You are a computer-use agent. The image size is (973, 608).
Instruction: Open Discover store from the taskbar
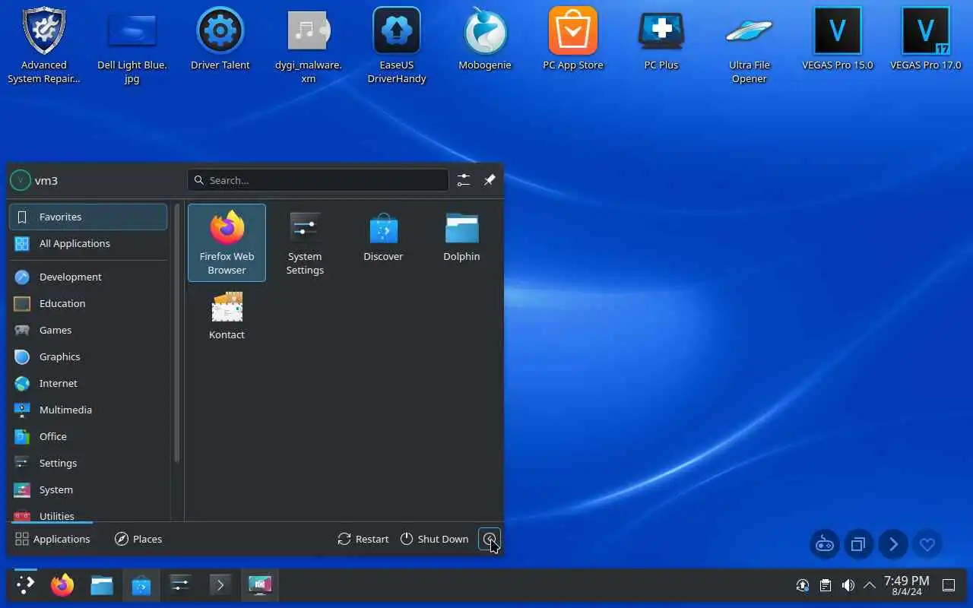(x=141, y=585)
